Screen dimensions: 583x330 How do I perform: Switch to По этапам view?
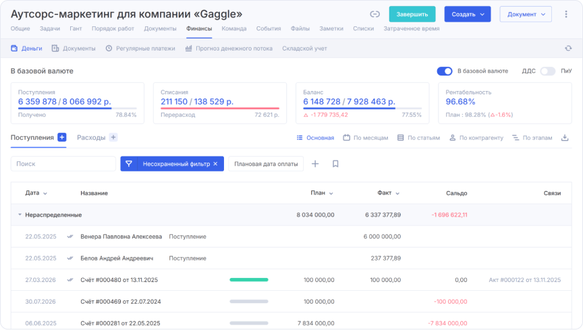click(532, 138)
